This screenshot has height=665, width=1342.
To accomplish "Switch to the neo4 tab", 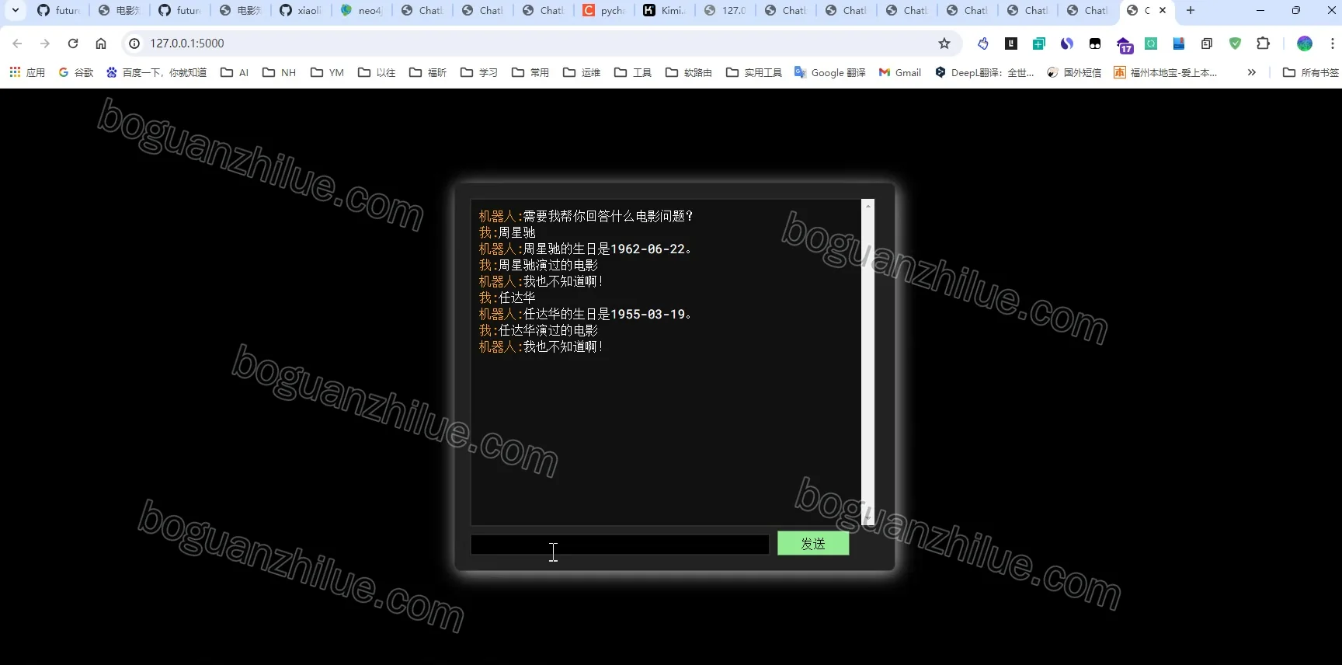I will coord(361,11).
